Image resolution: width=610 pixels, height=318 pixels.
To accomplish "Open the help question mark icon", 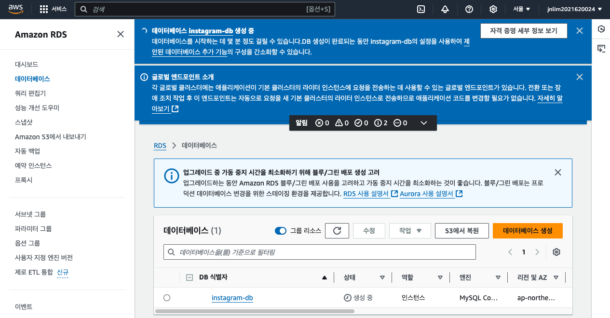I will coord(469,9).
